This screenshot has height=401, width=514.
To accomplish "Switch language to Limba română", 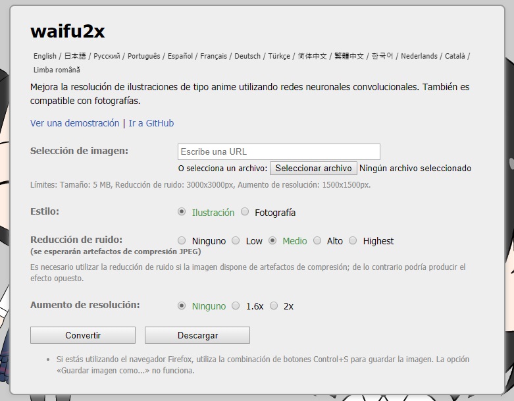I will [57, 70].
